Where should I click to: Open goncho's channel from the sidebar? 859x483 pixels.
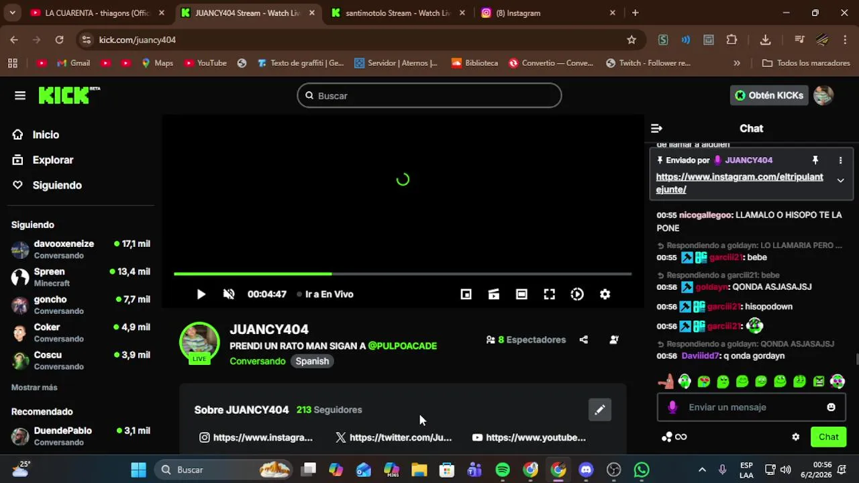tap(81, 305)
